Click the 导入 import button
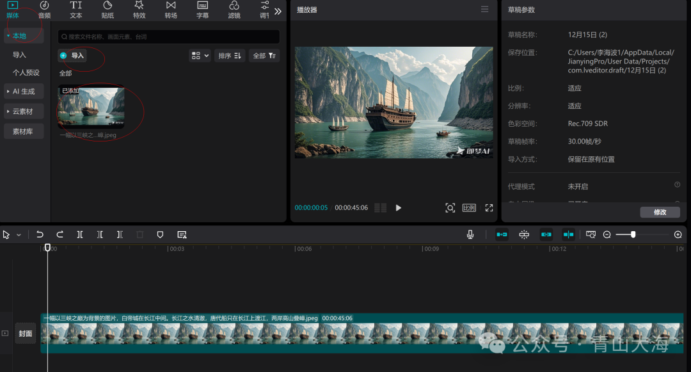This screenshot has height=372, width=691. click(x=72, y=56)
